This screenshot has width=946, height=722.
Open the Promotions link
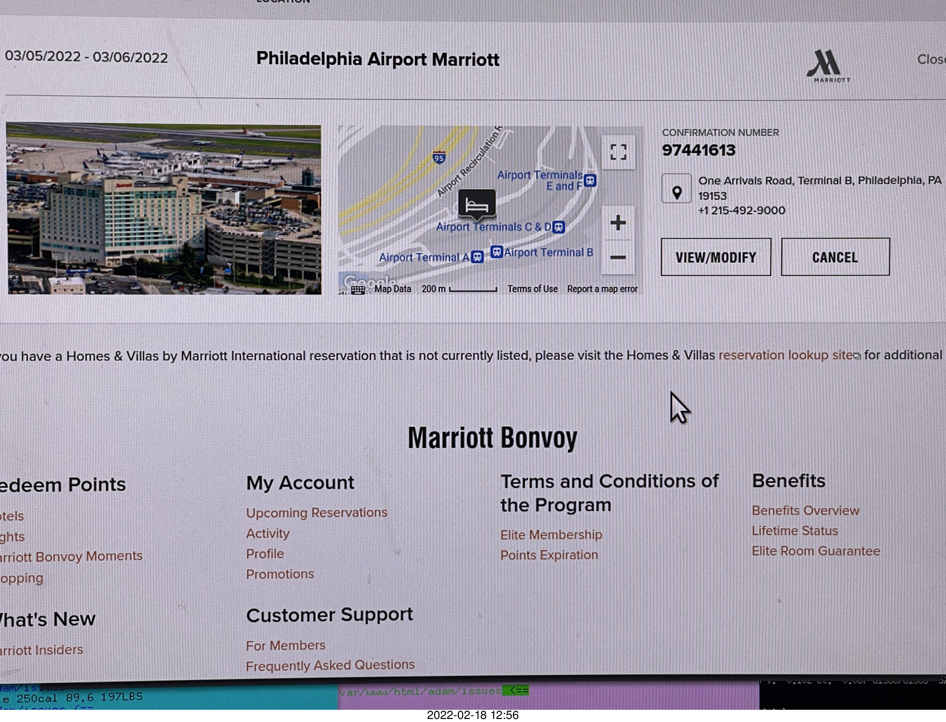tap(280, 574)
